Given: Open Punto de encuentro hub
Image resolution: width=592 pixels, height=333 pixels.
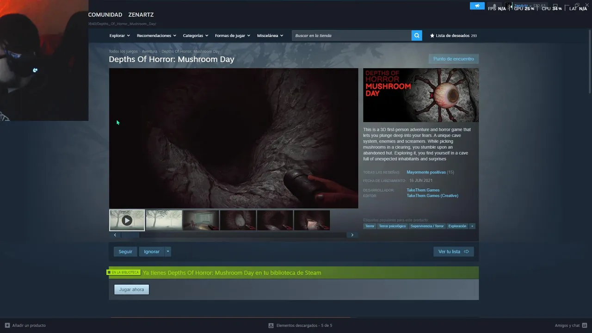Looking at the screenshot, I should pos(453,59).
